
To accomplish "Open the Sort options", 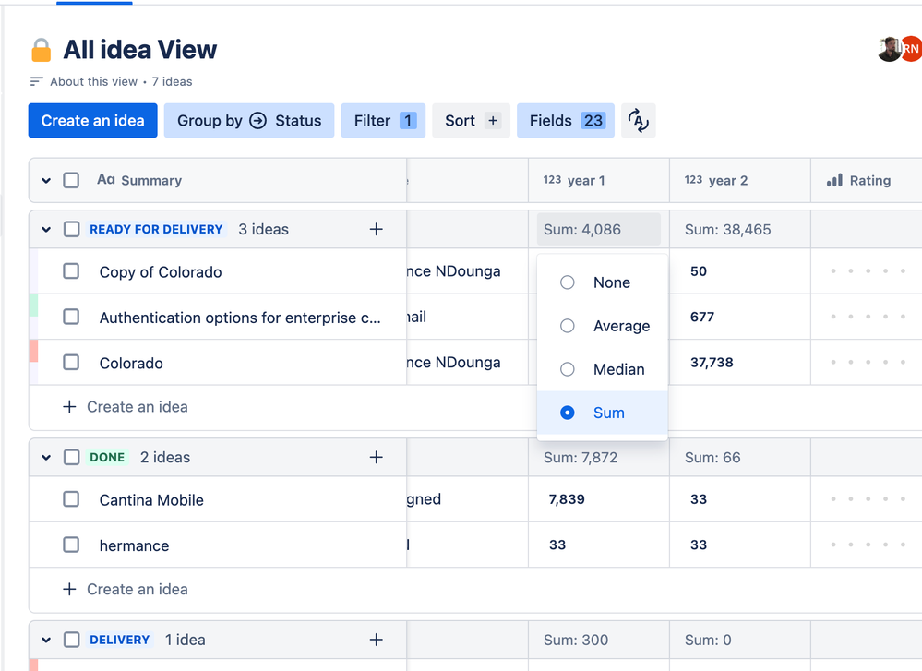I will tap(471, 121).
